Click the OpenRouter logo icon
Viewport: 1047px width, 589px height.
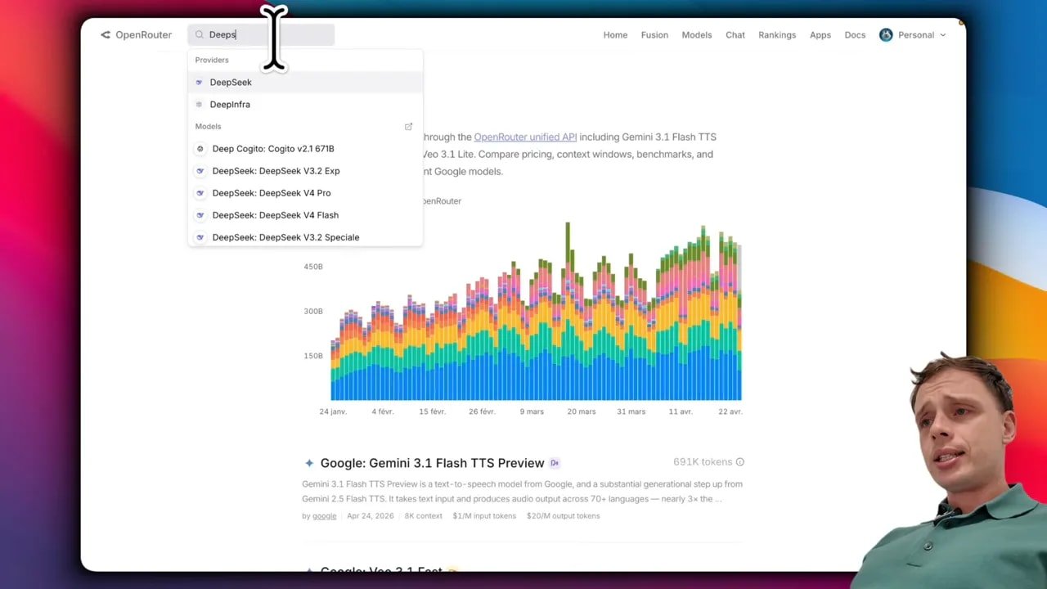[x=105, y=34]
